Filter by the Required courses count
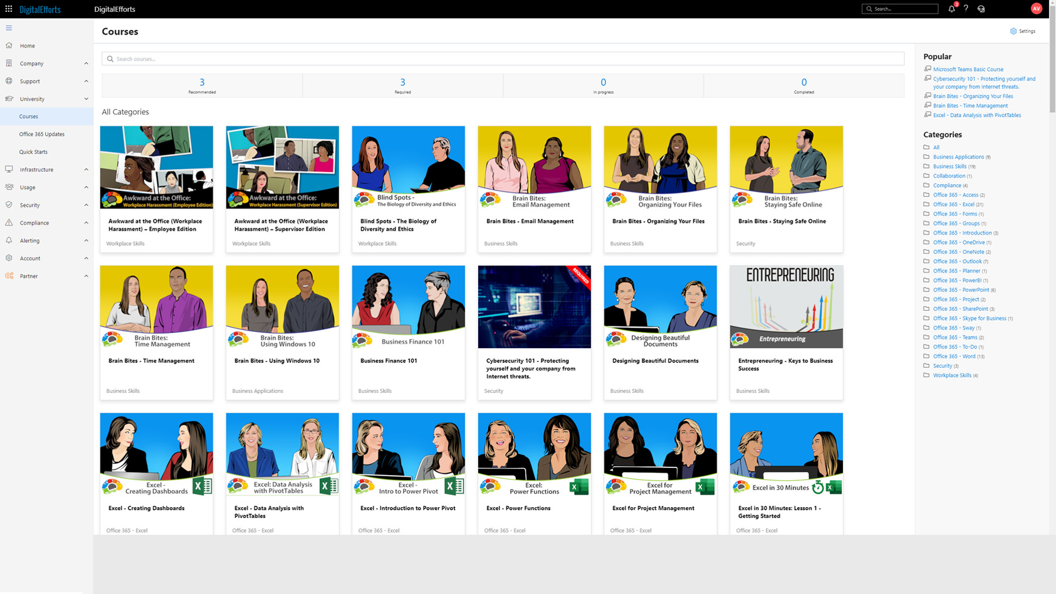Viewport: 1056px width, 594px height. coord(402,85)
